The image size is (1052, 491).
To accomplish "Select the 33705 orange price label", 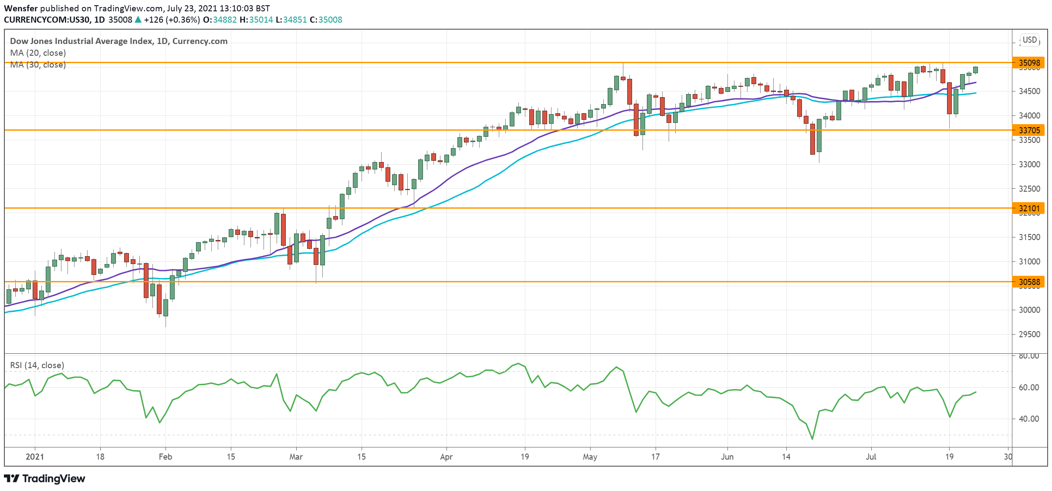I will [x=1029, y=130].
